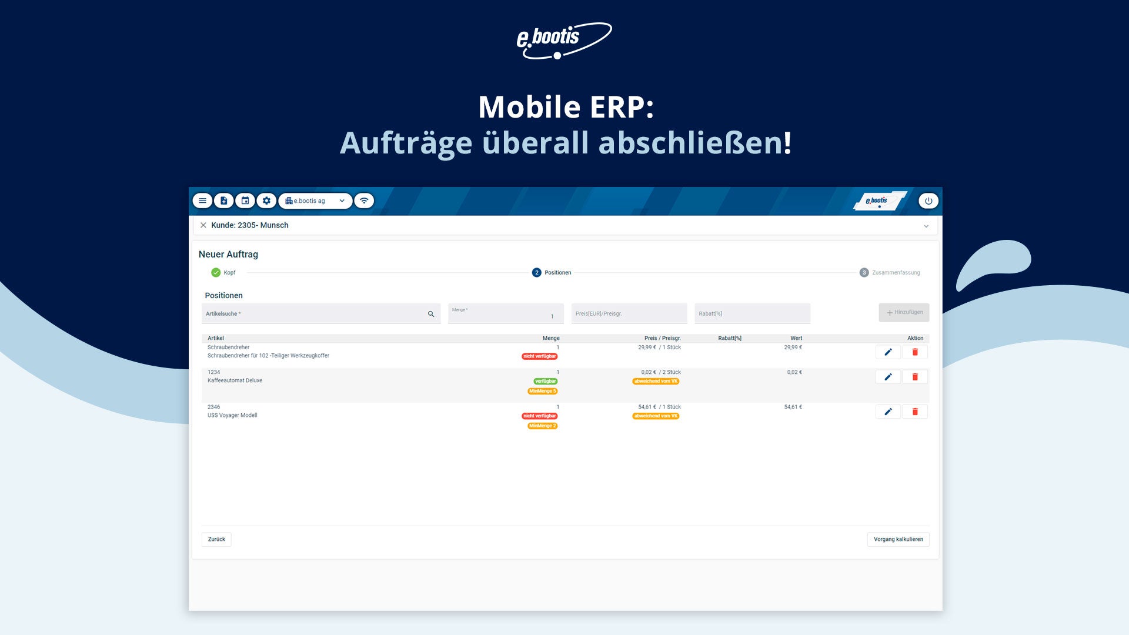Expand the Kunde 2305 Munsch panel chevron
Image resolution: width=1129 pixels, height=635 pixels.
coord(926,226)
